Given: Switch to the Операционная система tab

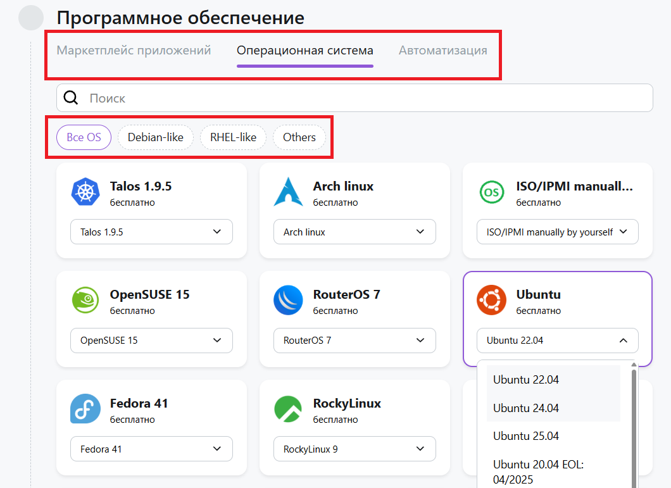Looking at the screenshot, I should pos(305,51).
